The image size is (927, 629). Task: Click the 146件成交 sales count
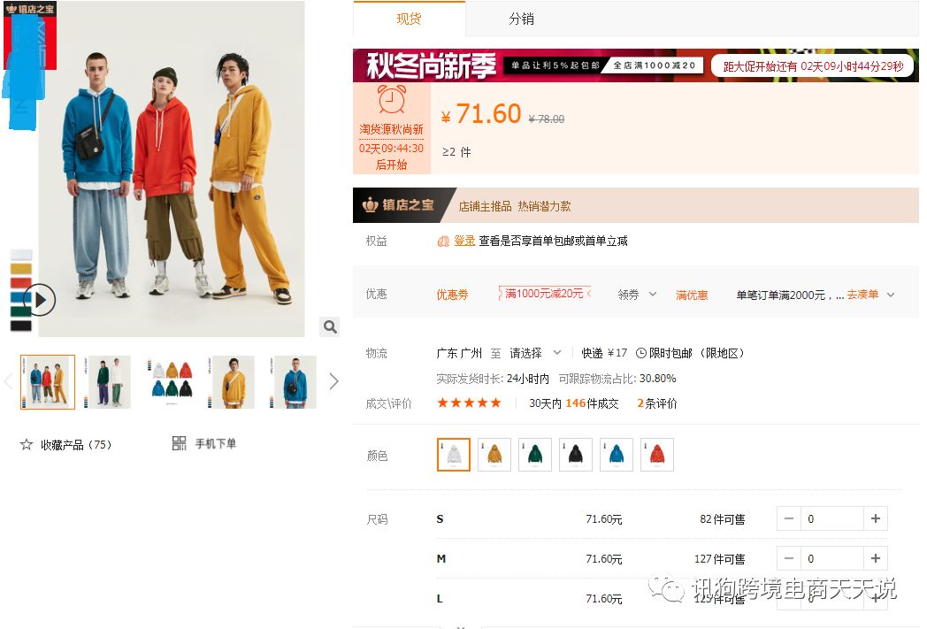click(592, 403)
